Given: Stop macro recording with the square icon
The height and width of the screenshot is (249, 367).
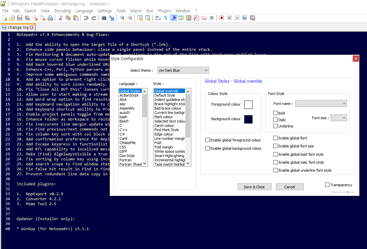Looking at the screenshot, I should pos(229,18).
